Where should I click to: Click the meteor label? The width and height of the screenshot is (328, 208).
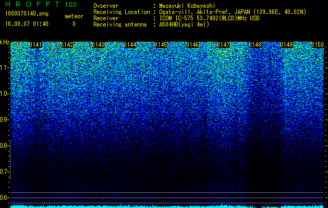pyautogui.click(x=74, y=16)
